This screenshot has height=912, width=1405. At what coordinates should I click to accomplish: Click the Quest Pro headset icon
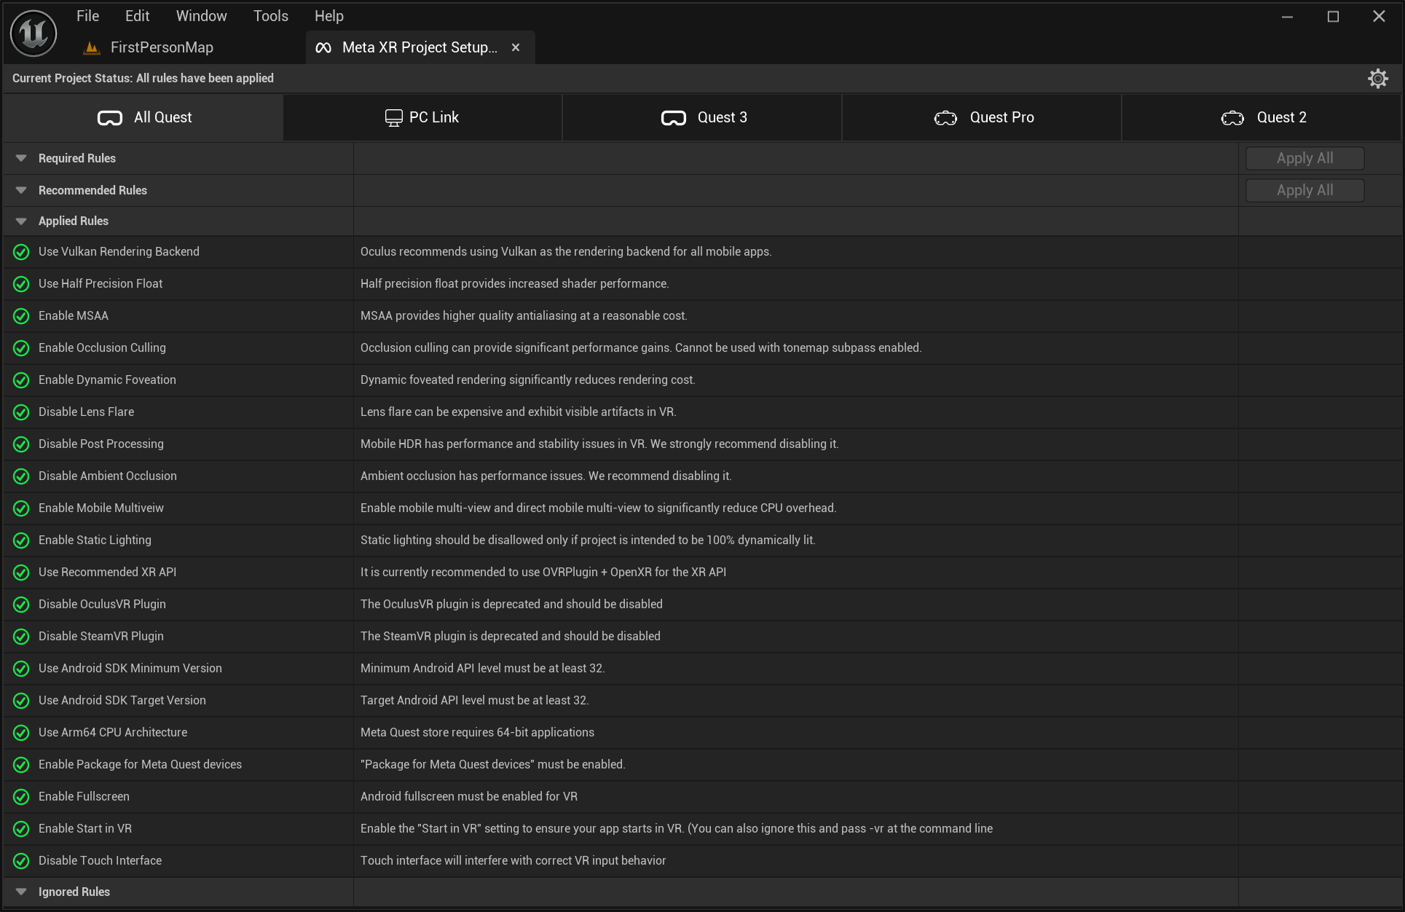(x=945, y=117)
